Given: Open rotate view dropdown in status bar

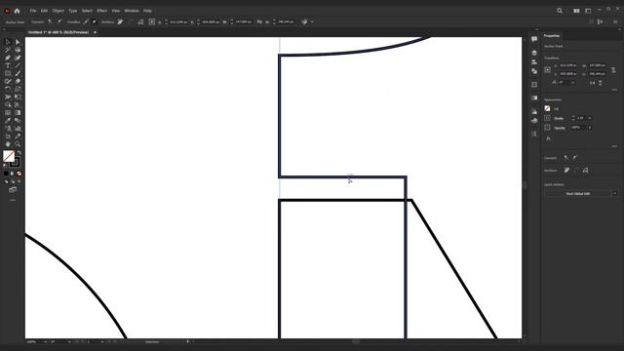Looking at the screenshot, I should click(69, 342).
